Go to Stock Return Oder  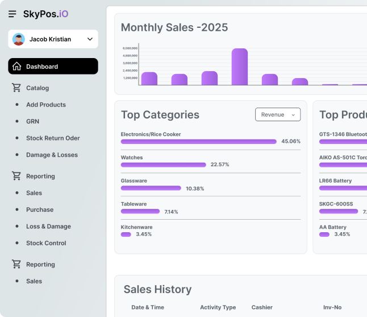(x=53, y=138)
